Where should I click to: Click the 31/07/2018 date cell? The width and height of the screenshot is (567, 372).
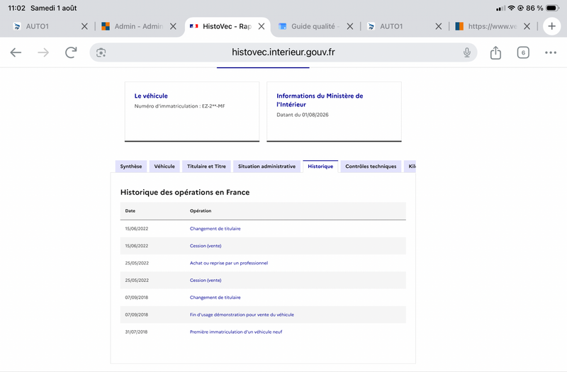tap(136, 332)
